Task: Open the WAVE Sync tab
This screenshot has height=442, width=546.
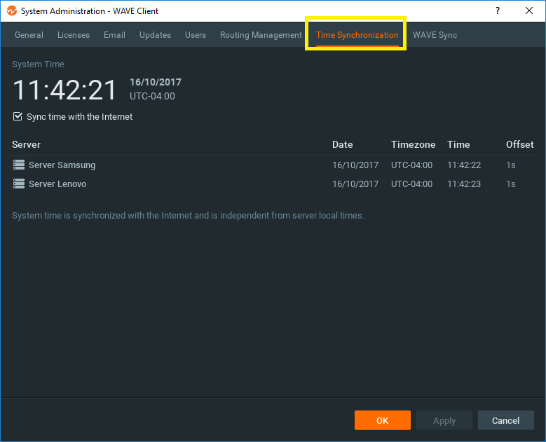Action: [435, 35]
